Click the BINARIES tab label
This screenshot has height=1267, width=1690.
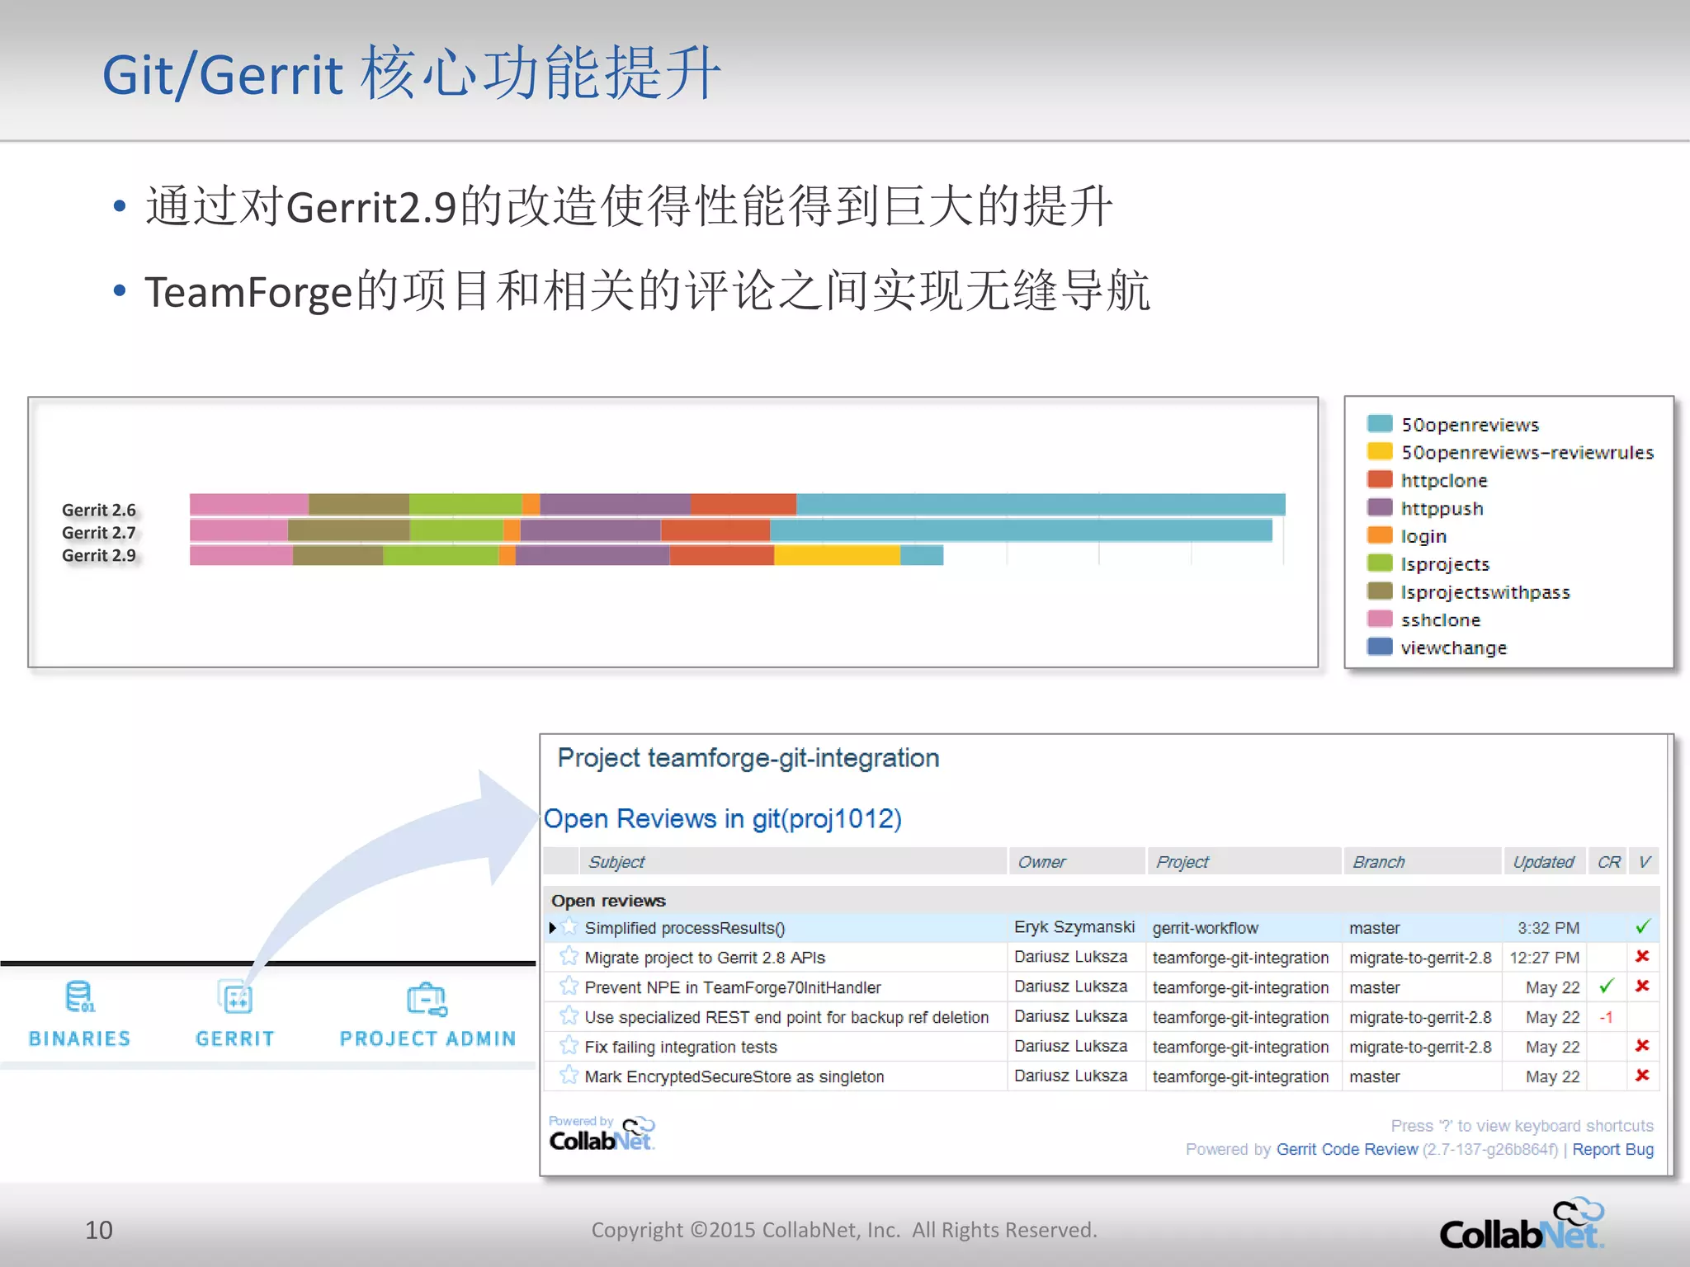click(x=80, y=1039)
